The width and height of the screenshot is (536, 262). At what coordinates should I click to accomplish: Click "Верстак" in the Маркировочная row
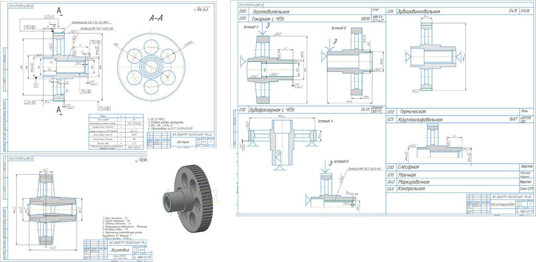pos(524,181)
